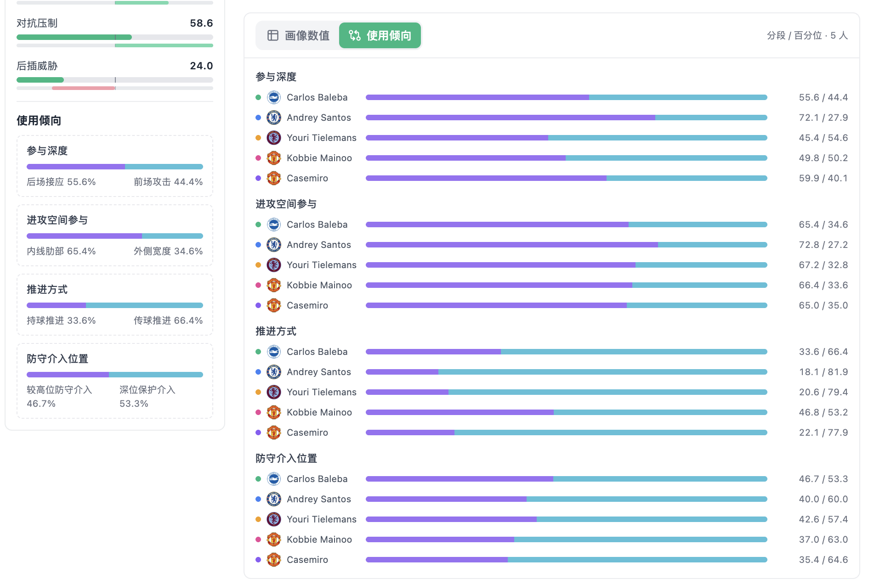874x584 pixels.
Task: Click Aston Villa crest beside Youri Tielemans in 参与深度
Action: pos(274,138)
